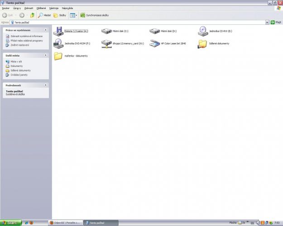Collapse the Podrobnosti panel
The image size is (283, 226).
click(46, 85)
